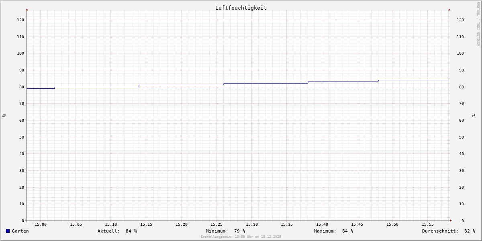The image size is (482, 241).
Task: Click the 15:10 time axis label
Action: point(111,225)
